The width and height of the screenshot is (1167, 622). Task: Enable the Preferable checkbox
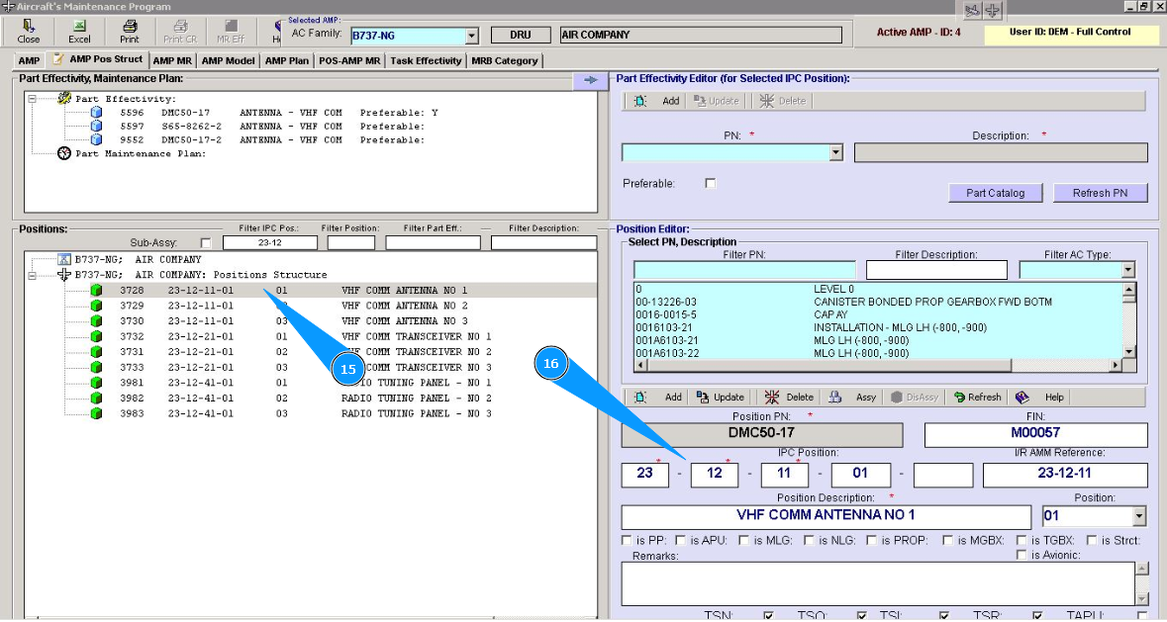[x=710, y=183]
